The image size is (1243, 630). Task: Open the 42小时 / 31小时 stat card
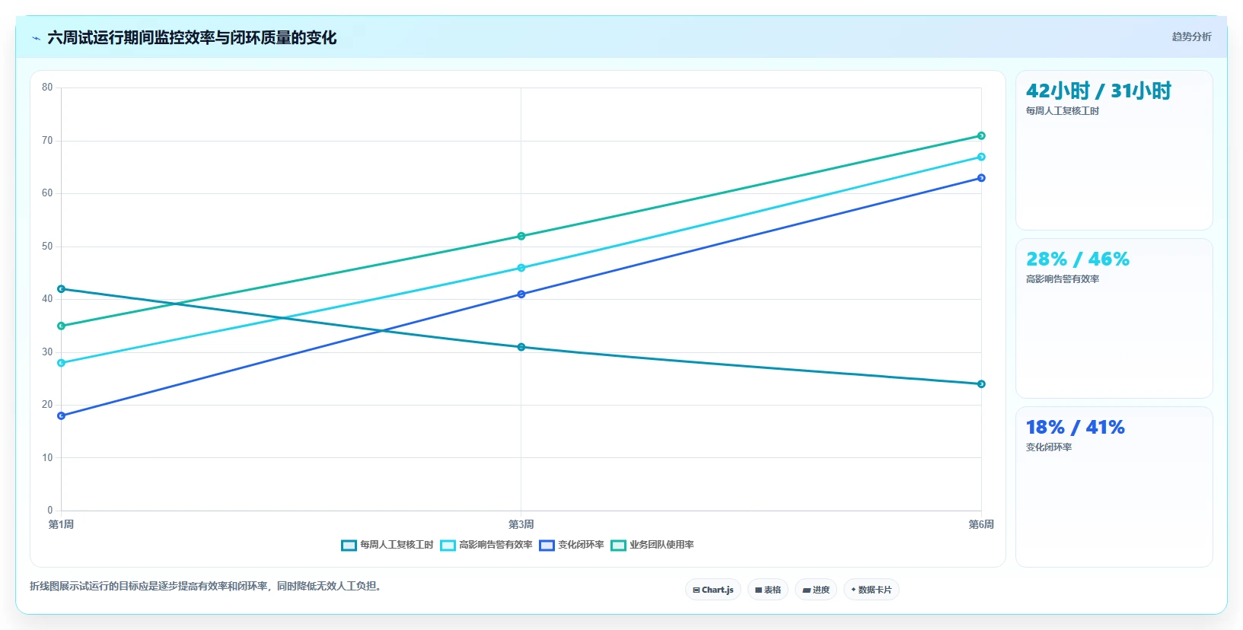tap(1114, 151)
